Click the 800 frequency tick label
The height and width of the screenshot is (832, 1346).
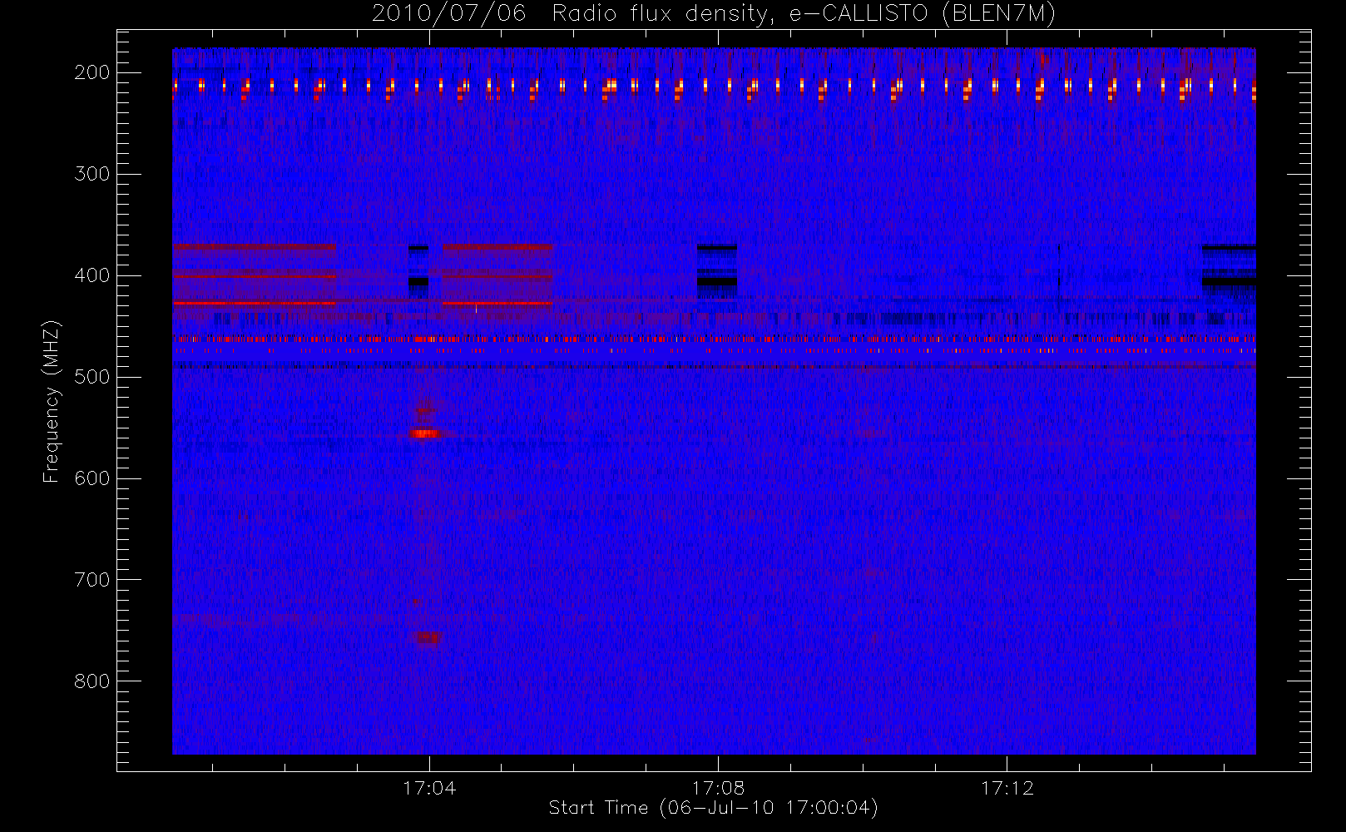point(92,681)
